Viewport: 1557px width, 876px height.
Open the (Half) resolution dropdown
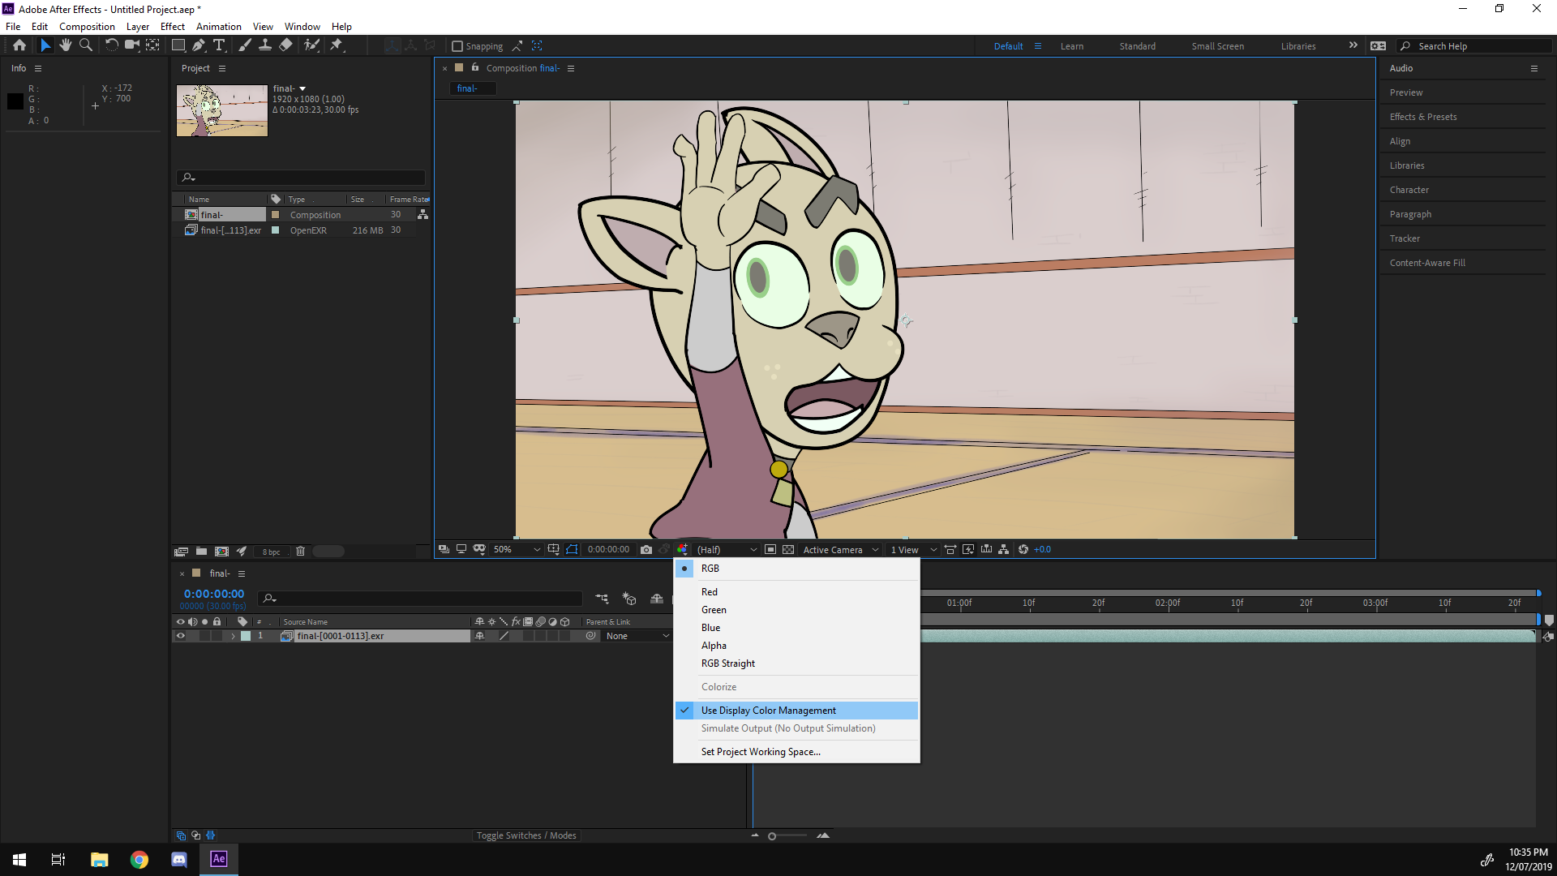(727, 549)
